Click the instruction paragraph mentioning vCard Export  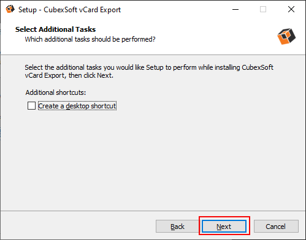[x=149, y=72]
